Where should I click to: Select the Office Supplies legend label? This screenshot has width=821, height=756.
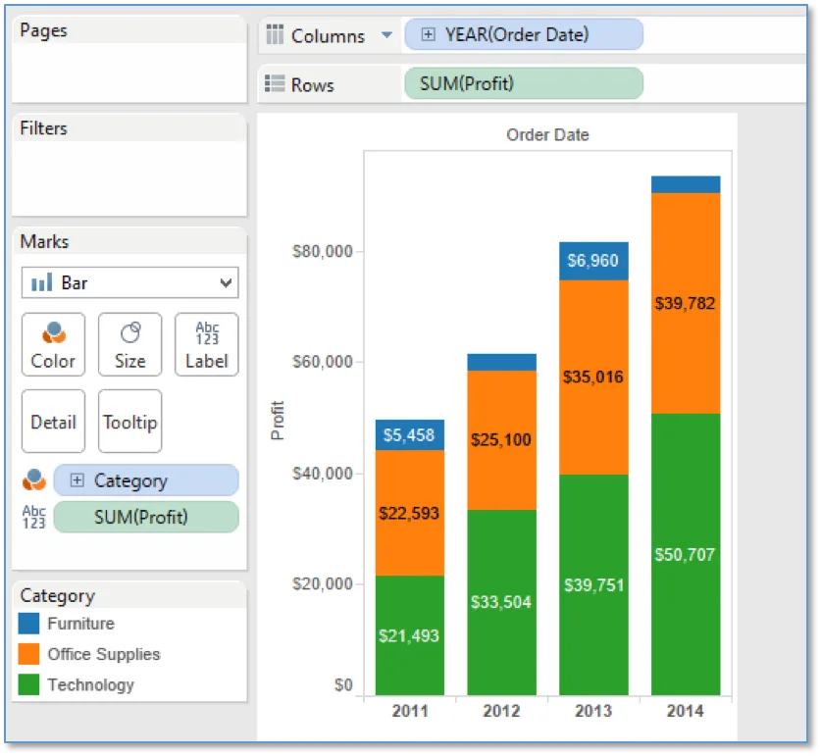tap(104, 654)
